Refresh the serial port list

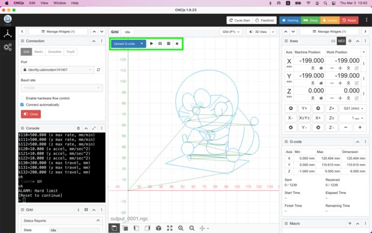98,70
